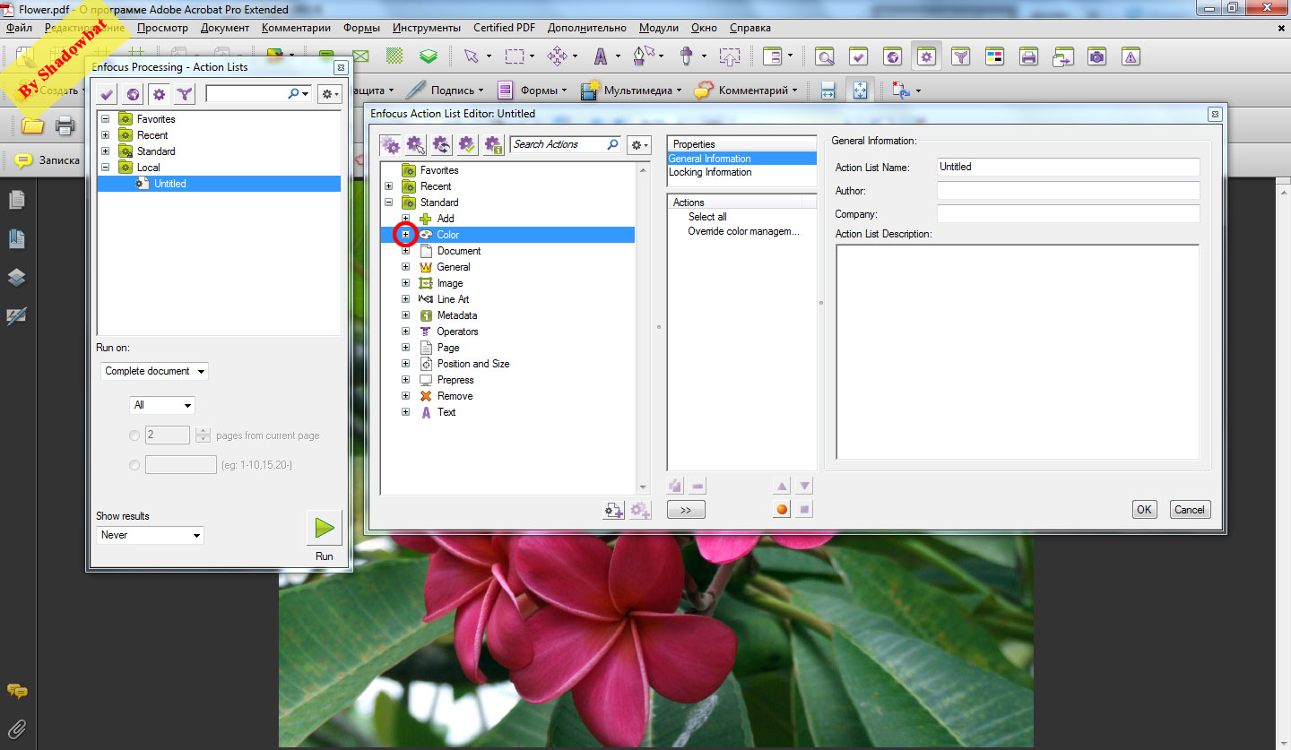The image size is (1291, 750).
Task: Click the gear with cursor arrow icon in editor
Action: 416,144
